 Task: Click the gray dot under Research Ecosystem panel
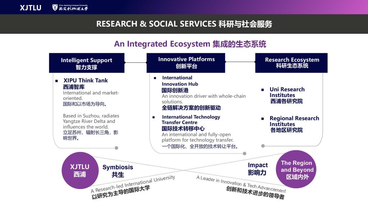[x=263, y=146]
